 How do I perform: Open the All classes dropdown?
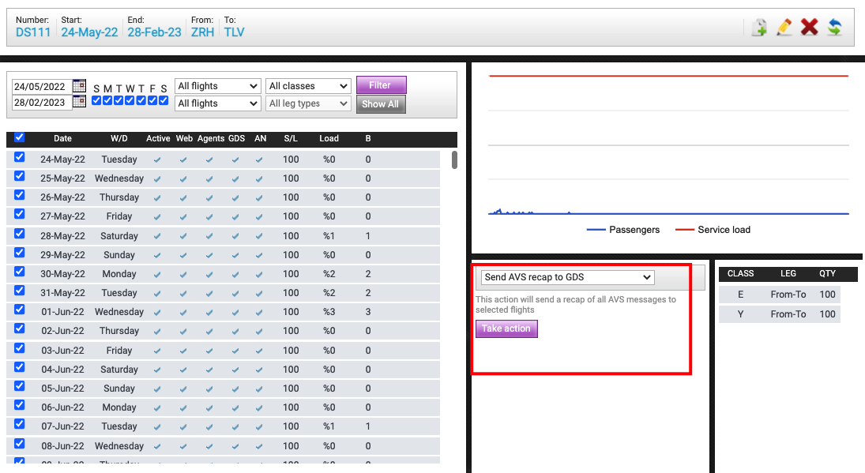(x=308, y=86)
